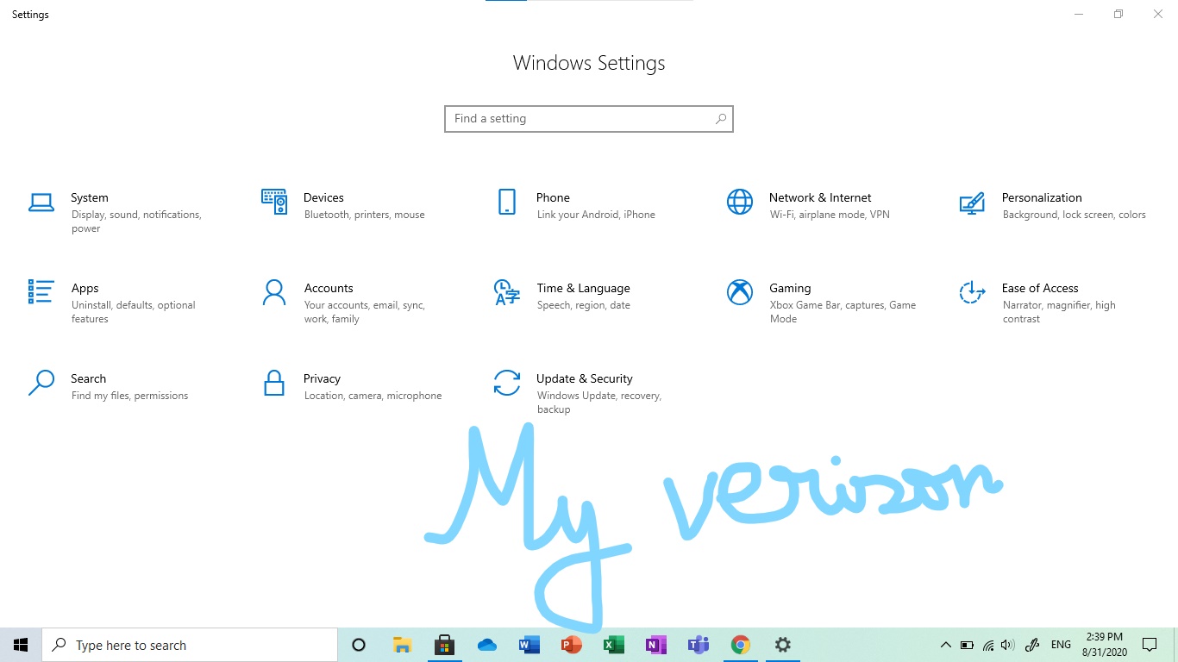Viewport: 1178px width, 662px height.
Task: Open the Action Center notification icon
Action: (x=1149, y=645)
